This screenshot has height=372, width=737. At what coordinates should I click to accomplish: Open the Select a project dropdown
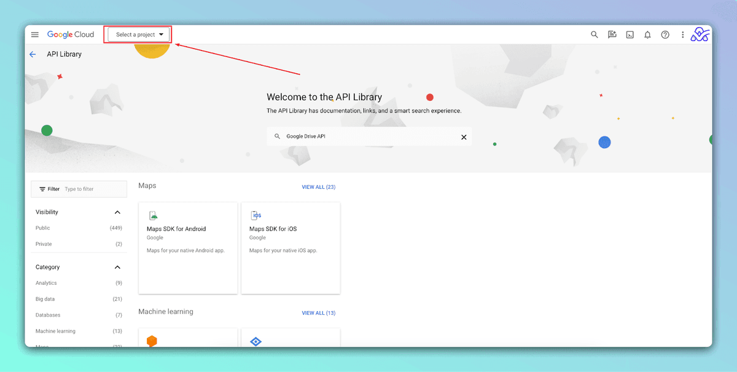click(139, 35)
